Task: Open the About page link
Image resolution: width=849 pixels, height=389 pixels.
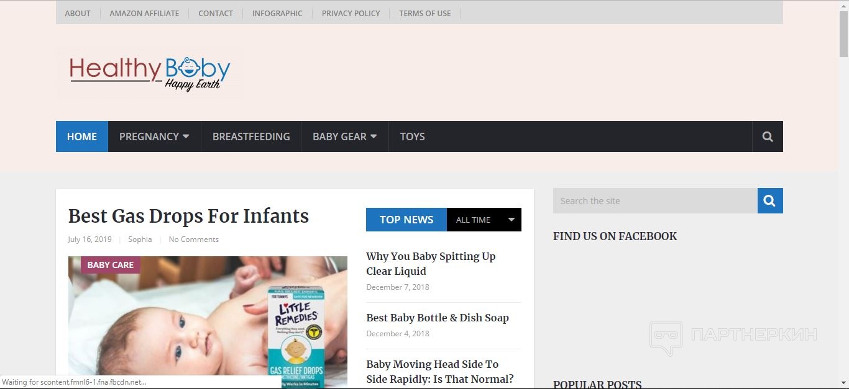Action: pyautogui.click(x=78, y=13)
